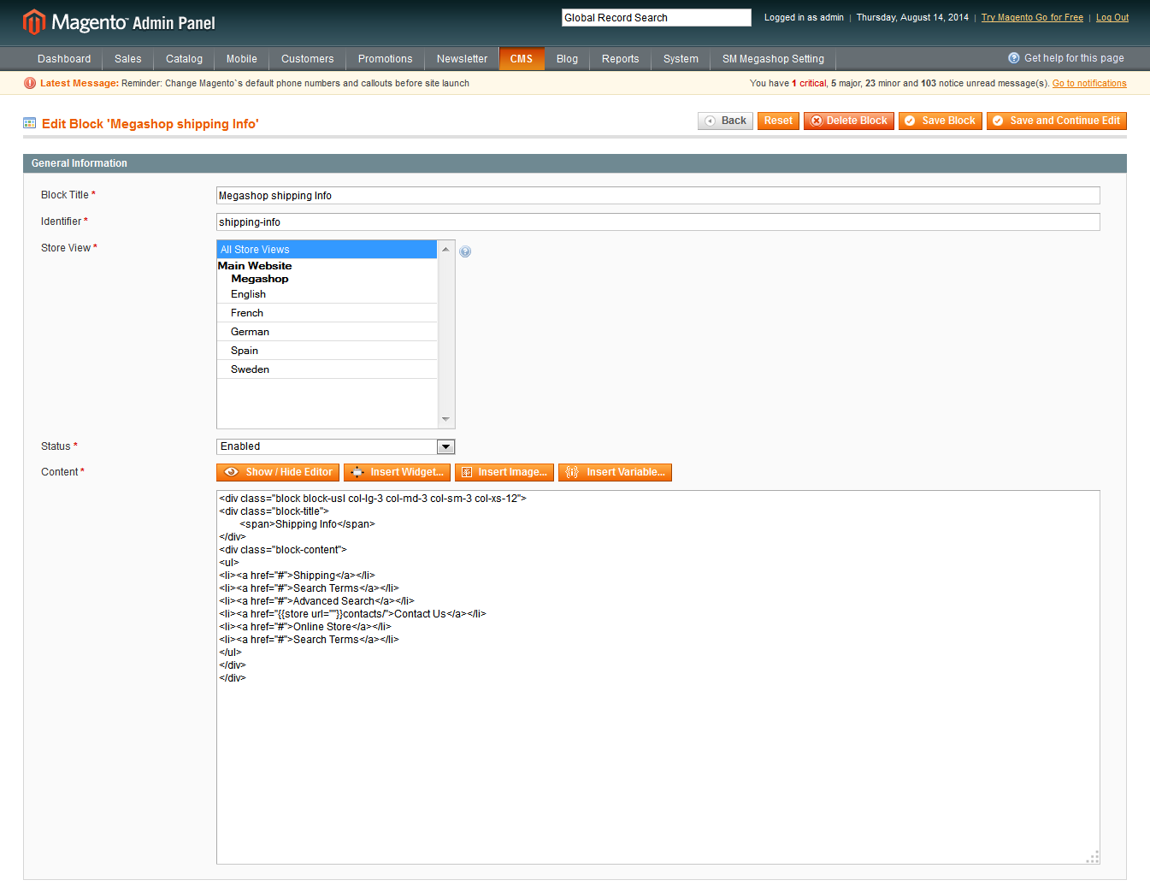
Task: Select the German store view
Action: [327, 332]
